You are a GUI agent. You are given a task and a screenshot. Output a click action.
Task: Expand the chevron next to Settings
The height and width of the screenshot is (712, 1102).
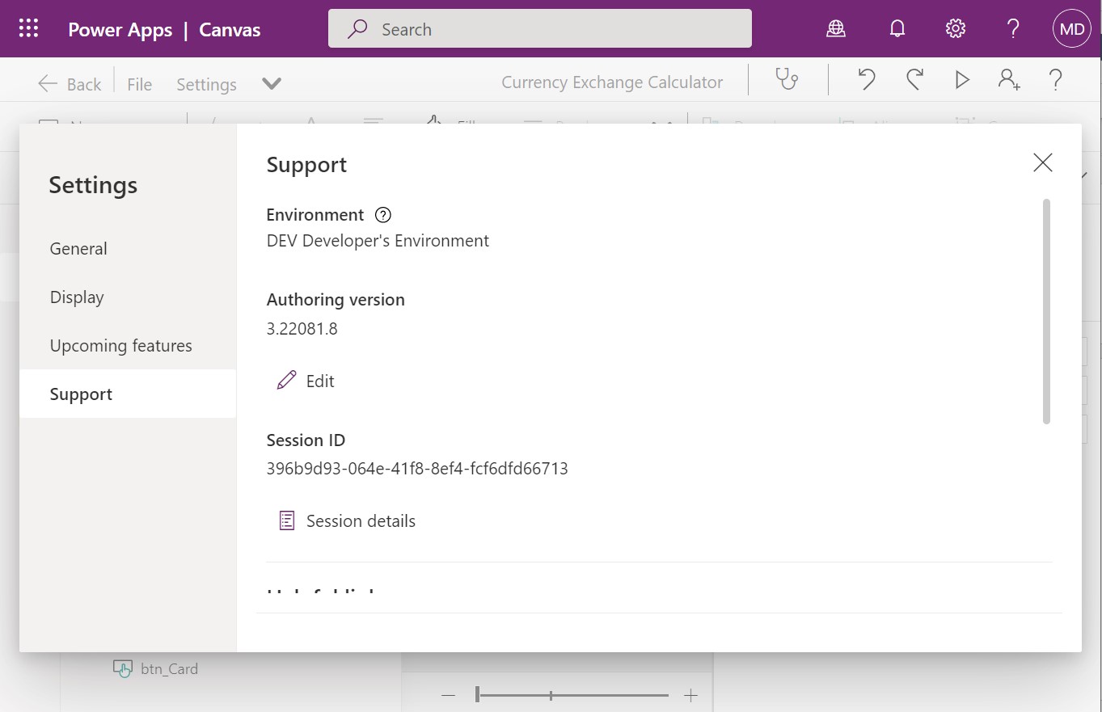coord(271,83)
